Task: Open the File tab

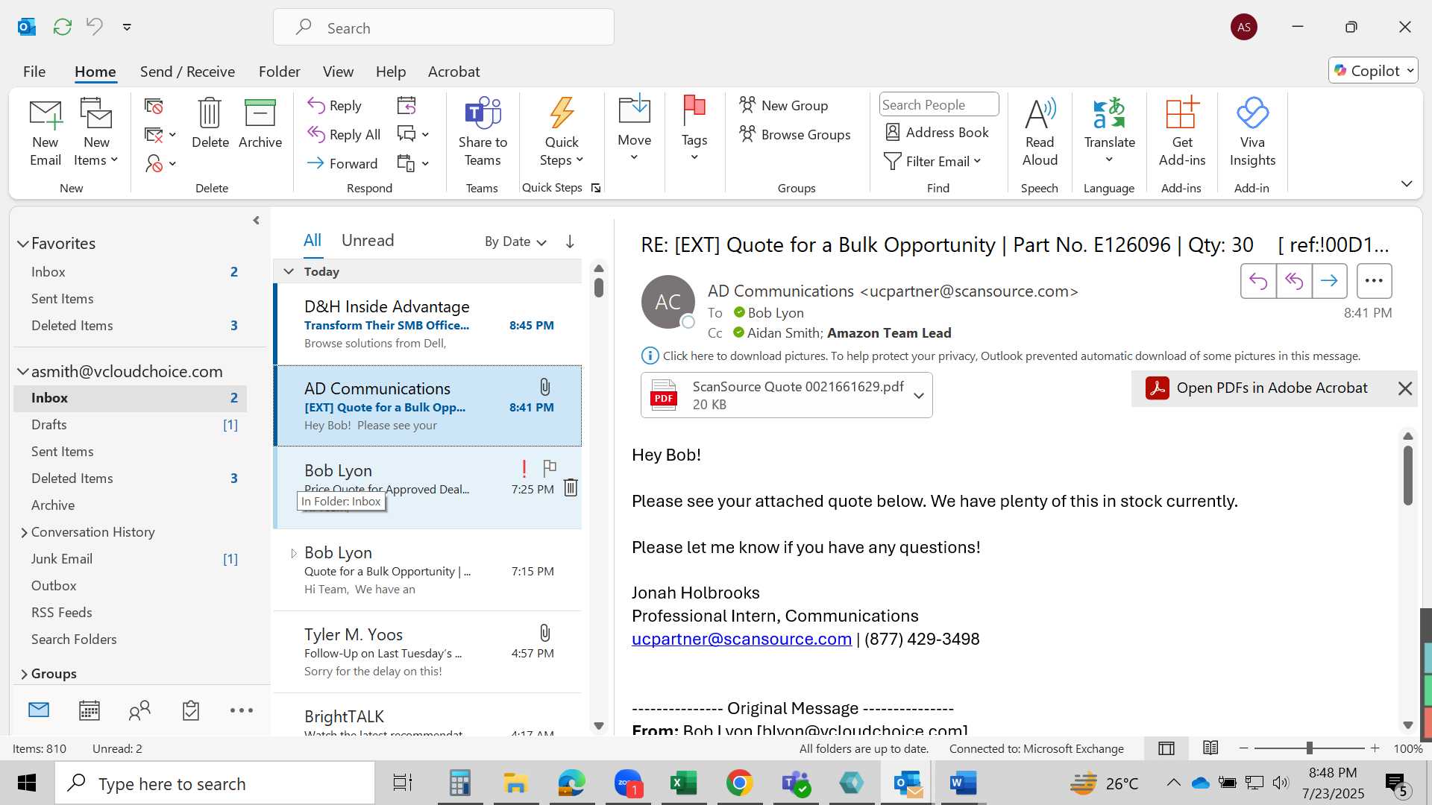Action: (34, 72)
